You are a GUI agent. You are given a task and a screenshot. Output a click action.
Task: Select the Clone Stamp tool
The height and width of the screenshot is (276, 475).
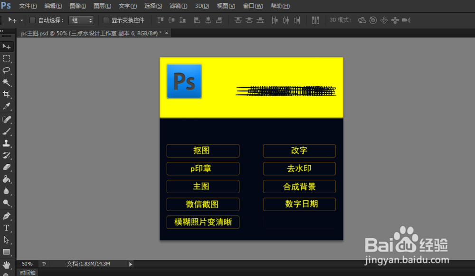click(x=6, y=143)
